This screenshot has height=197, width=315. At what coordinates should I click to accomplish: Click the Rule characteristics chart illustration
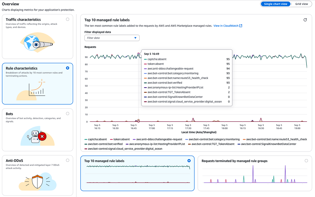(37, 89)
